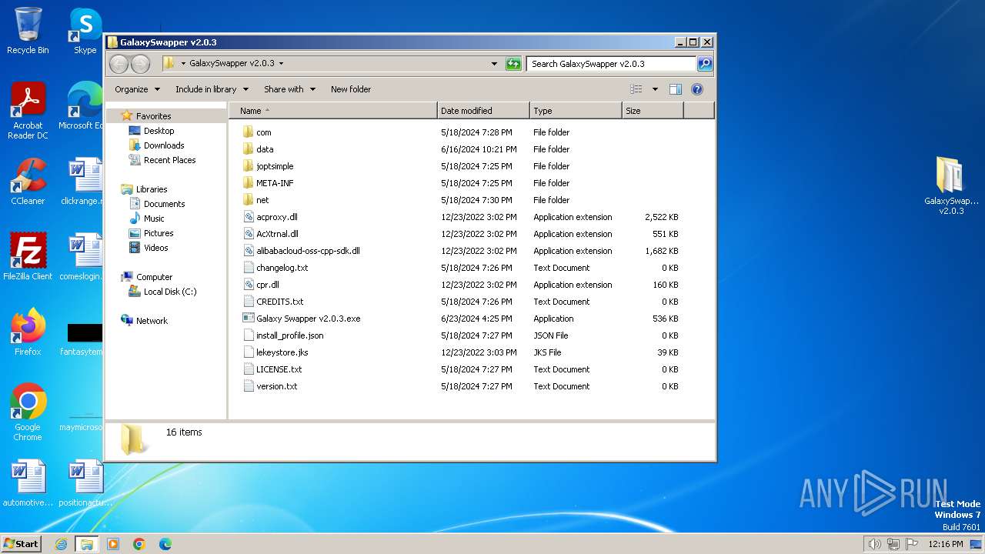Screen dimensions: 985x554
Task: Open address bar history dropdown arrow
Action: tap(494, 64)
